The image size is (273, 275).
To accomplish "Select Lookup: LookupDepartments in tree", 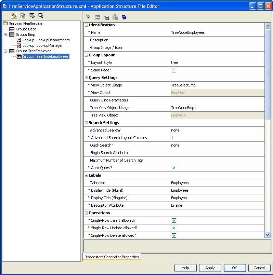I will click(46, 40).
